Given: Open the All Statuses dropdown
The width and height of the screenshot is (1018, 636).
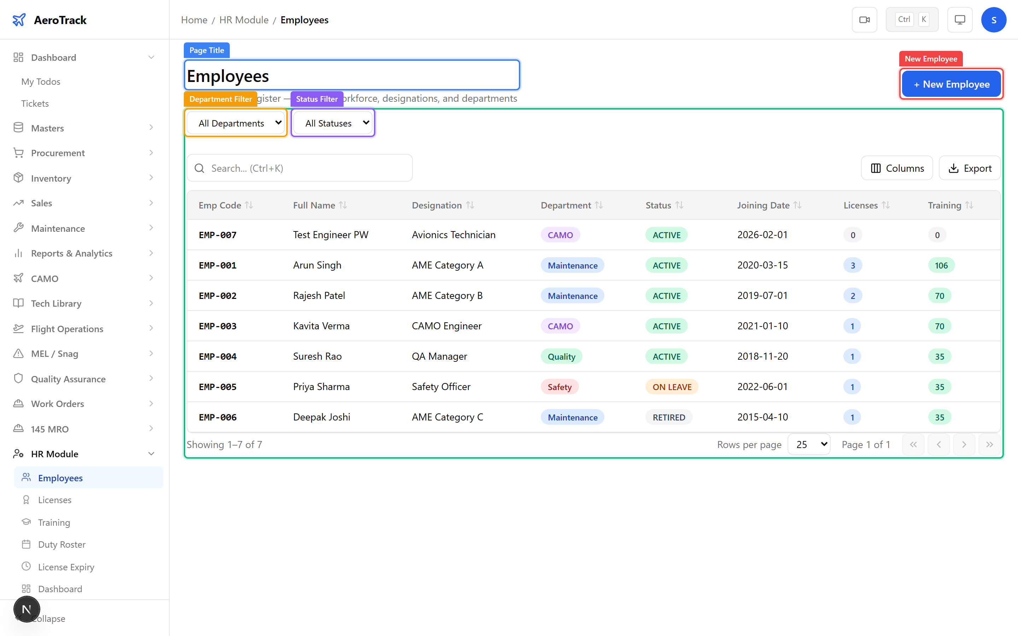Looking at the screenshot, I should click(332, 123).
